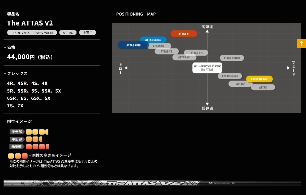
Task: Click the 製品名 section heading
Action: (13, 14)
